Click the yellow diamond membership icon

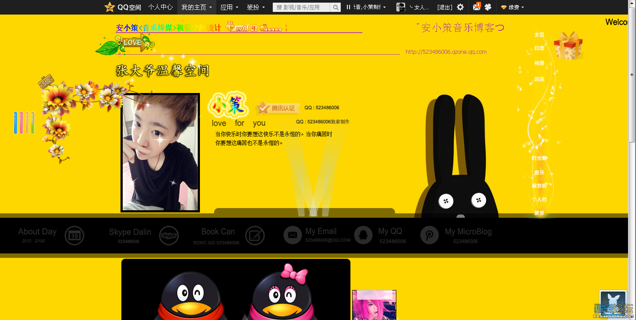504,7
